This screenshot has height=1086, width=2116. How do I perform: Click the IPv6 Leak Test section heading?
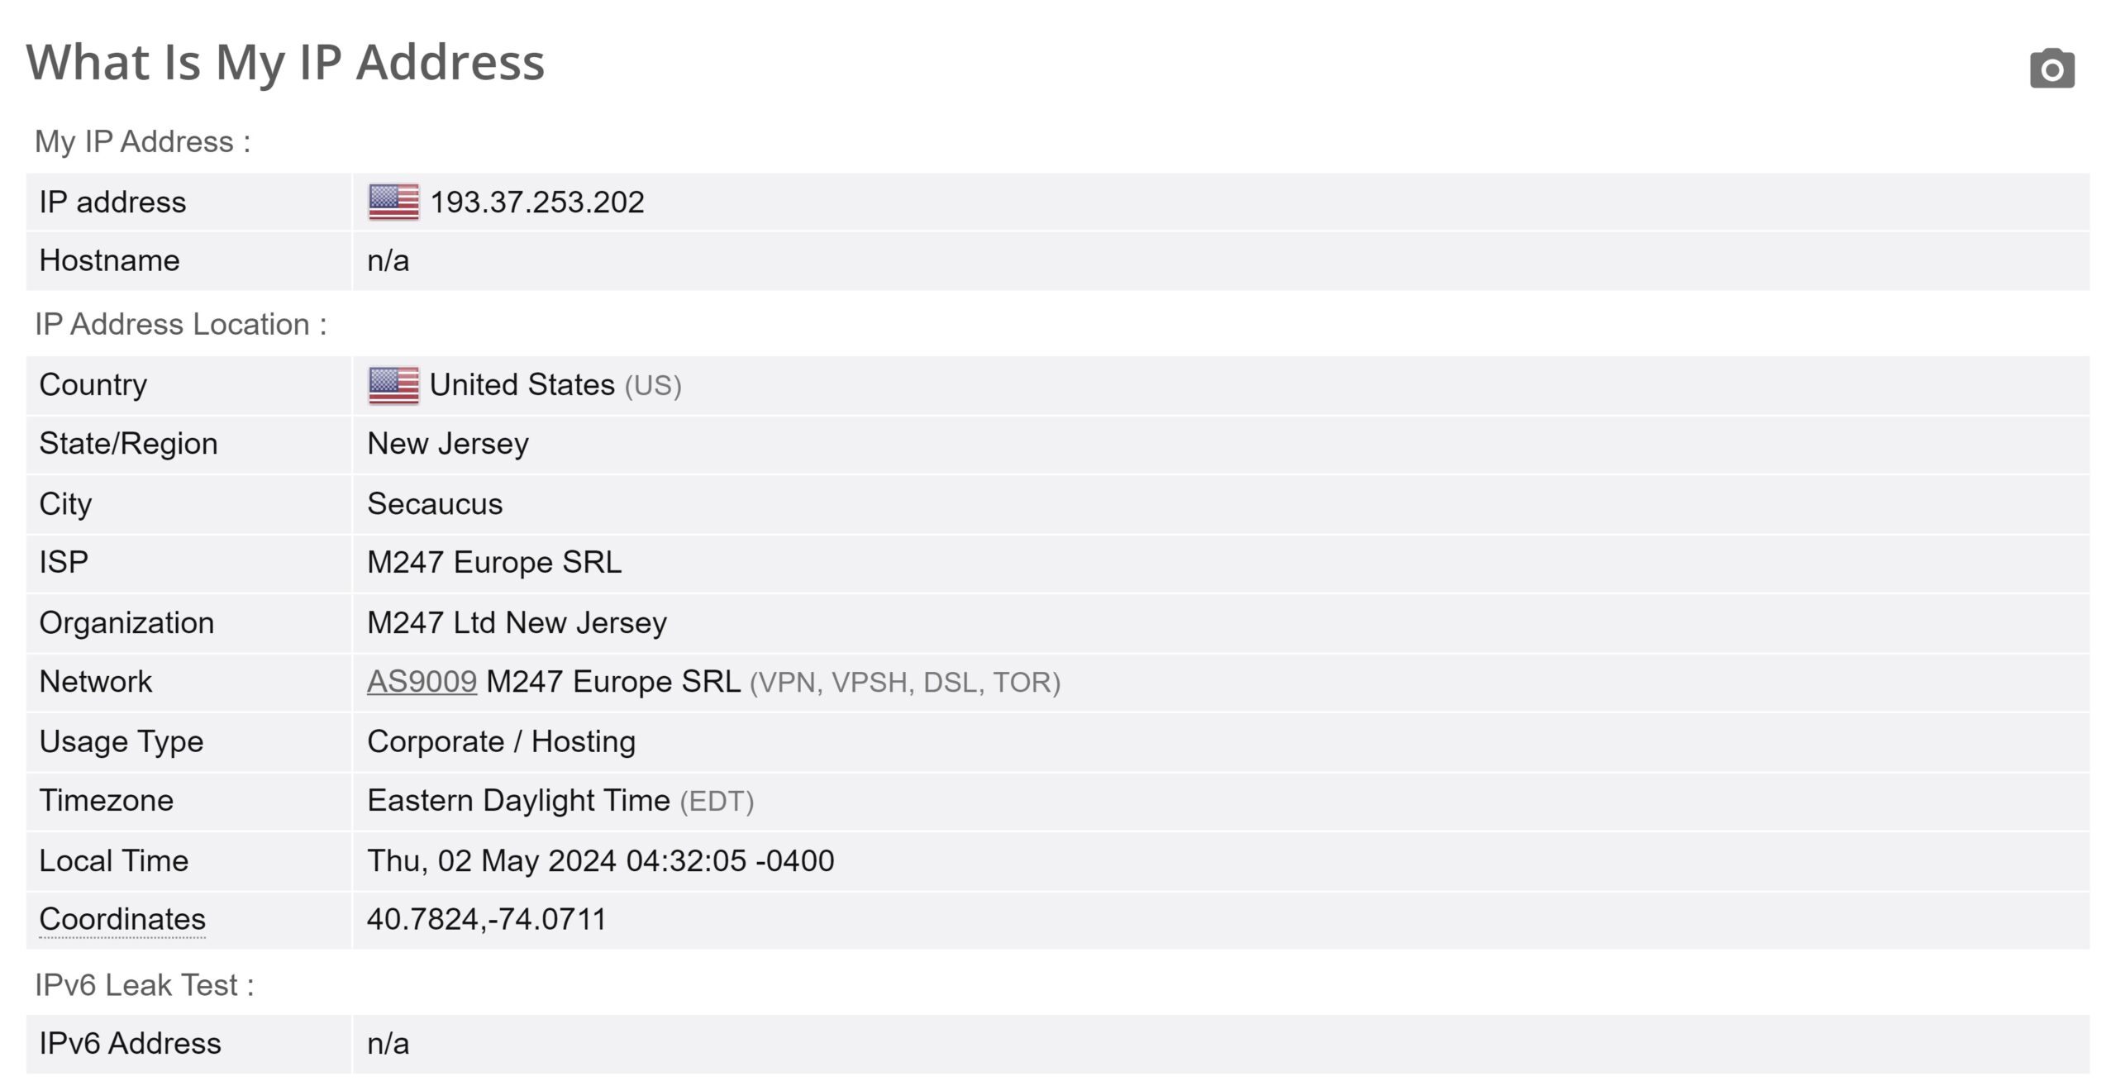click(145, 985)
